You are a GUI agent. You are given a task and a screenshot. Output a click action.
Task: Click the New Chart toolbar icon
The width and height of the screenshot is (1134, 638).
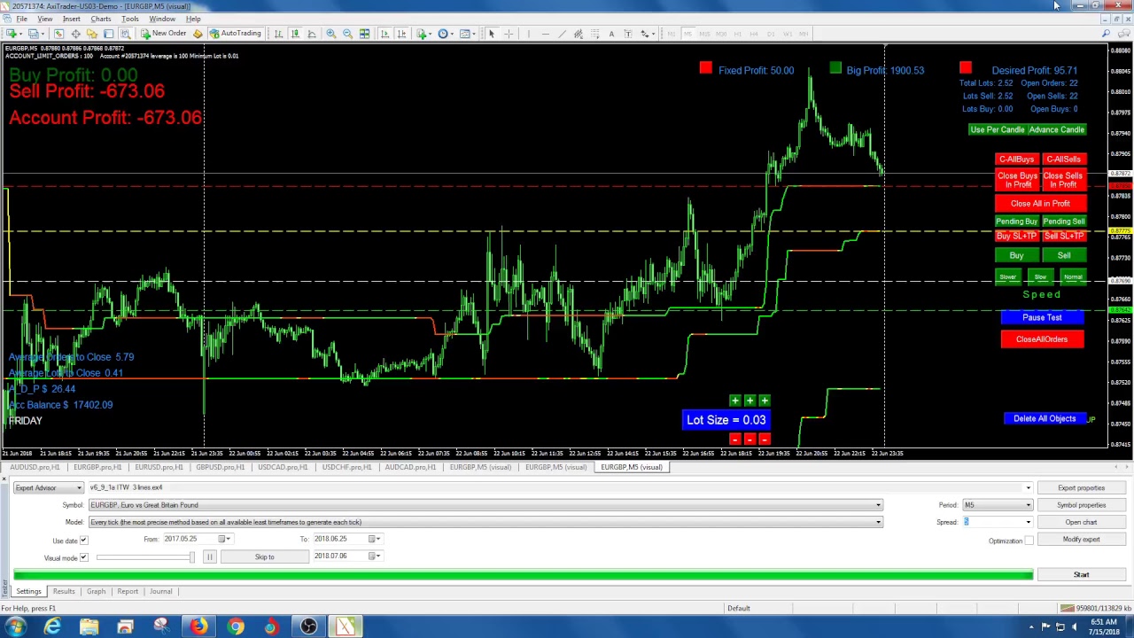point(12,34)
